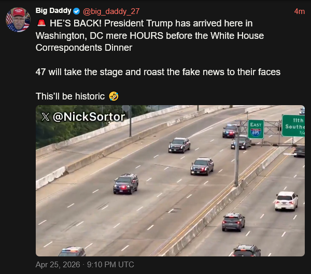
Task: Open the 4m relative timestamp
Action: 299,11
